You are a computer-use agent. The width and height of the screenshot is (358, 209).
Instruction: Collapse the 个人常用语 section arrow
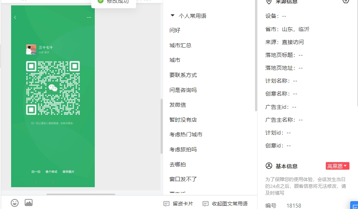coord(173,15)
